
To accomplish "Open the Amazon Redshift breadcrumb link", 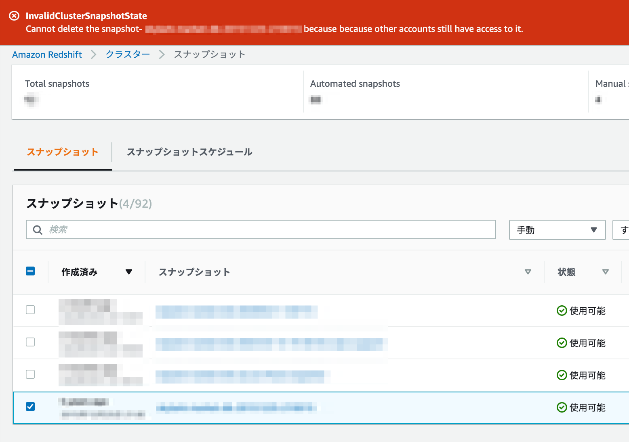I will pos(47,54).
